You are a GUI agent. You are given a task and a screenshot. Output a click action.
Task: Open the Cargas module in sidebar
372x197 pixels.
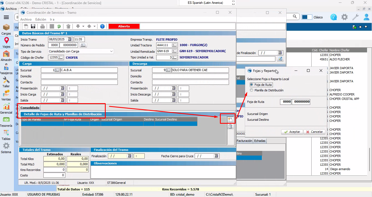(6, 30)
